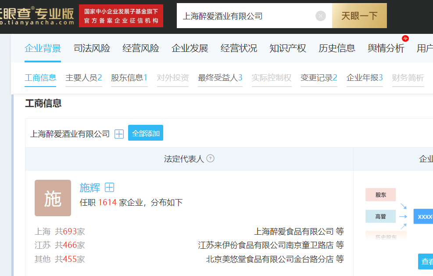
Task: Click the red 国家中小企业发展子基金旗下 banner
Action: pos(121,16)
